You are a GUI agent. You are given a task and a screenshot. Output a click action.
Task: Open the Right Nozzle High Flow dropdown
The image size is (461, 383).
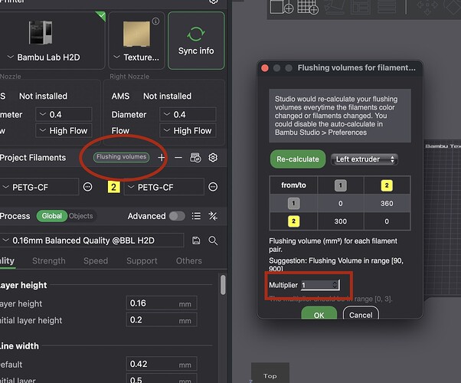pyautogui.click(x=188, y=131)
